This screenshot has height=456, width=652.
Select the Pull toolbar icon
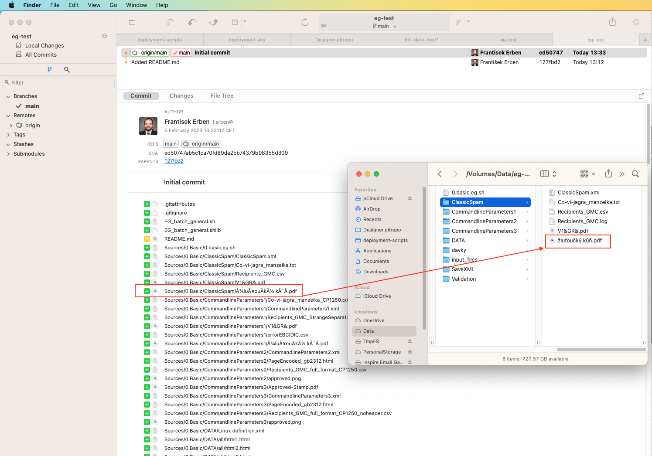tap(192, 22)
